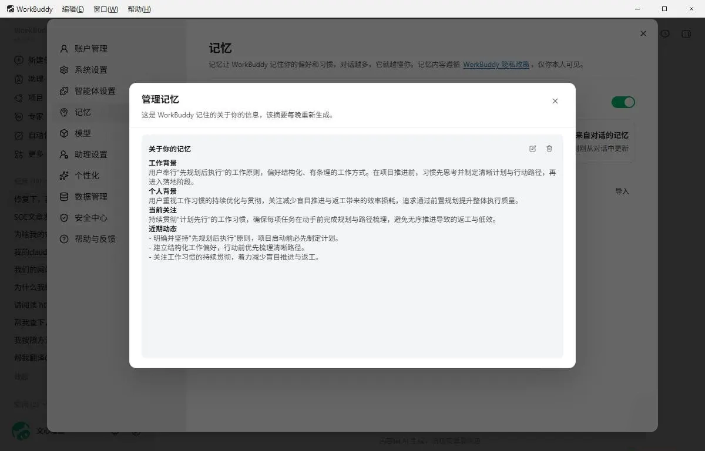The height and width of the screenshot is (451, 705).
Task: Click the 模型 cube icon
Action: 64,133
